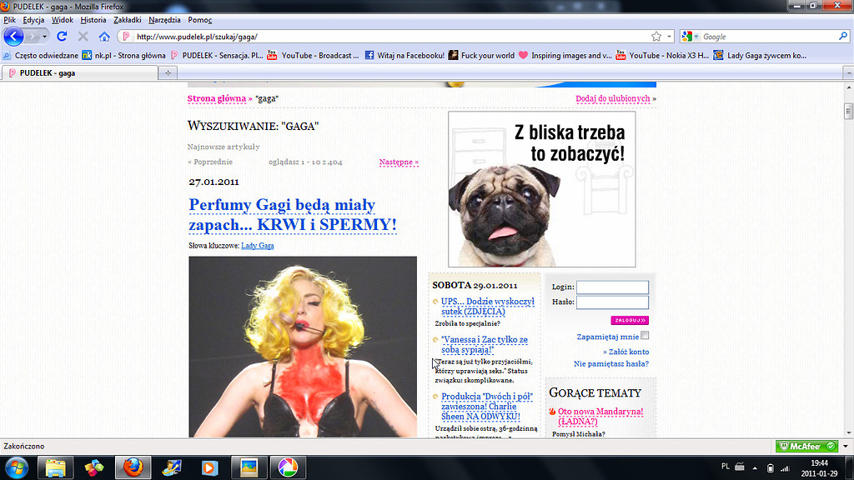854x480 pixels.
Task: Reload the page with the refresh icon
Action: pyautogui.click(x=62, y=37)
